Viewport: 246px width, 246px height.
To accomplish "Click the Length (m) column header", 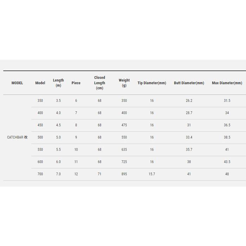I will 58,83.
